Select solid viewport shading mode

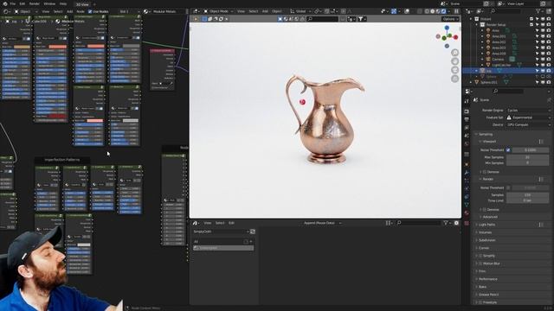click(x=433, y=11)
